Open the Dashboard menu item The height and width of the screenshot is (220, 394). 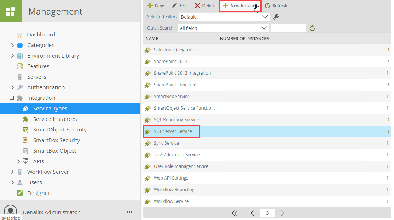[x=41, y=35]
